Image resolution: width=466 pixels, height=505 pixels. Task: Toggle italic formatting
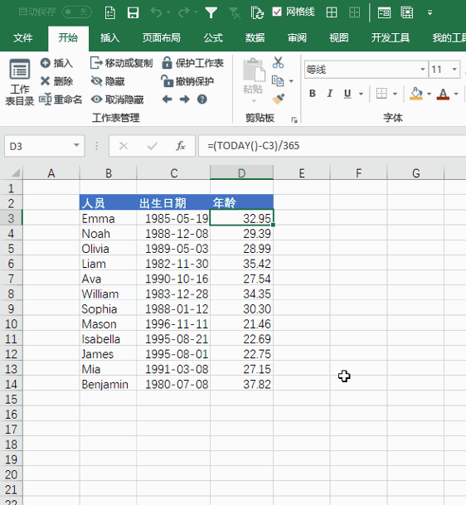pos(330,94)
